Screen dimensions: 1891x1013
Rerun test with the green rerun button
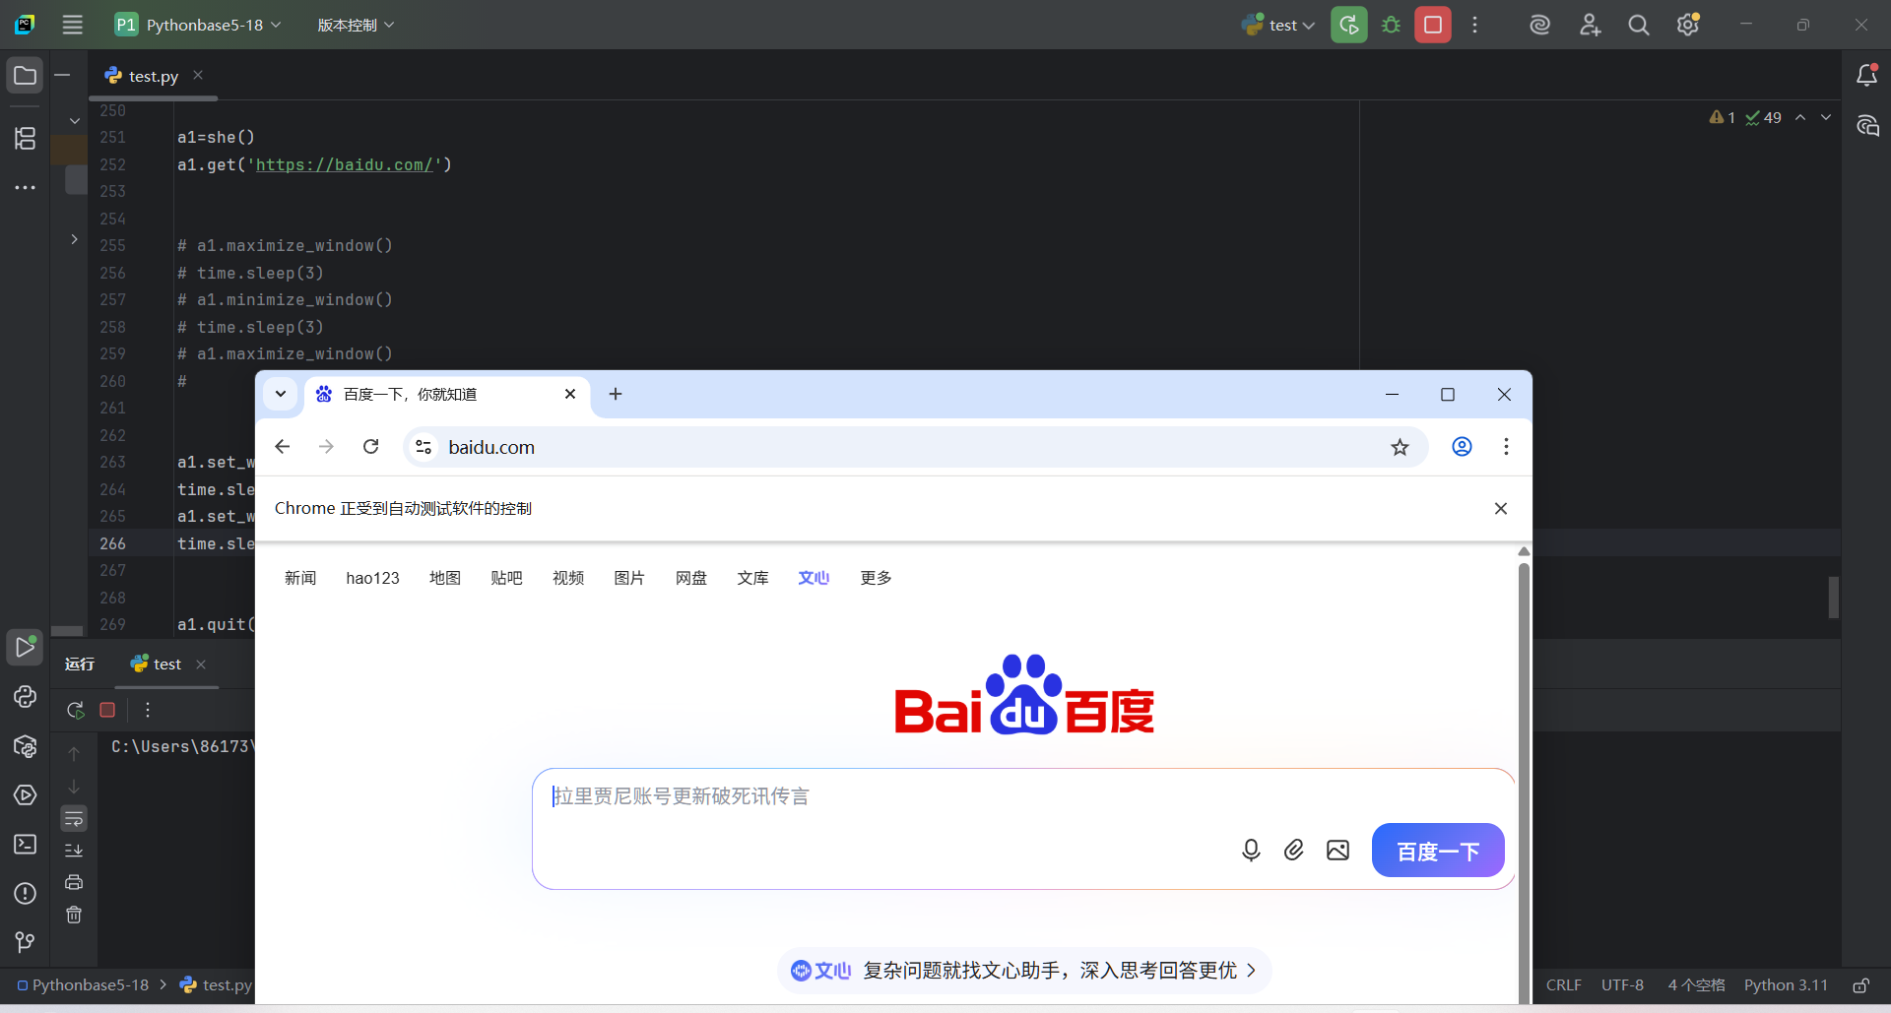(1349, 25)
